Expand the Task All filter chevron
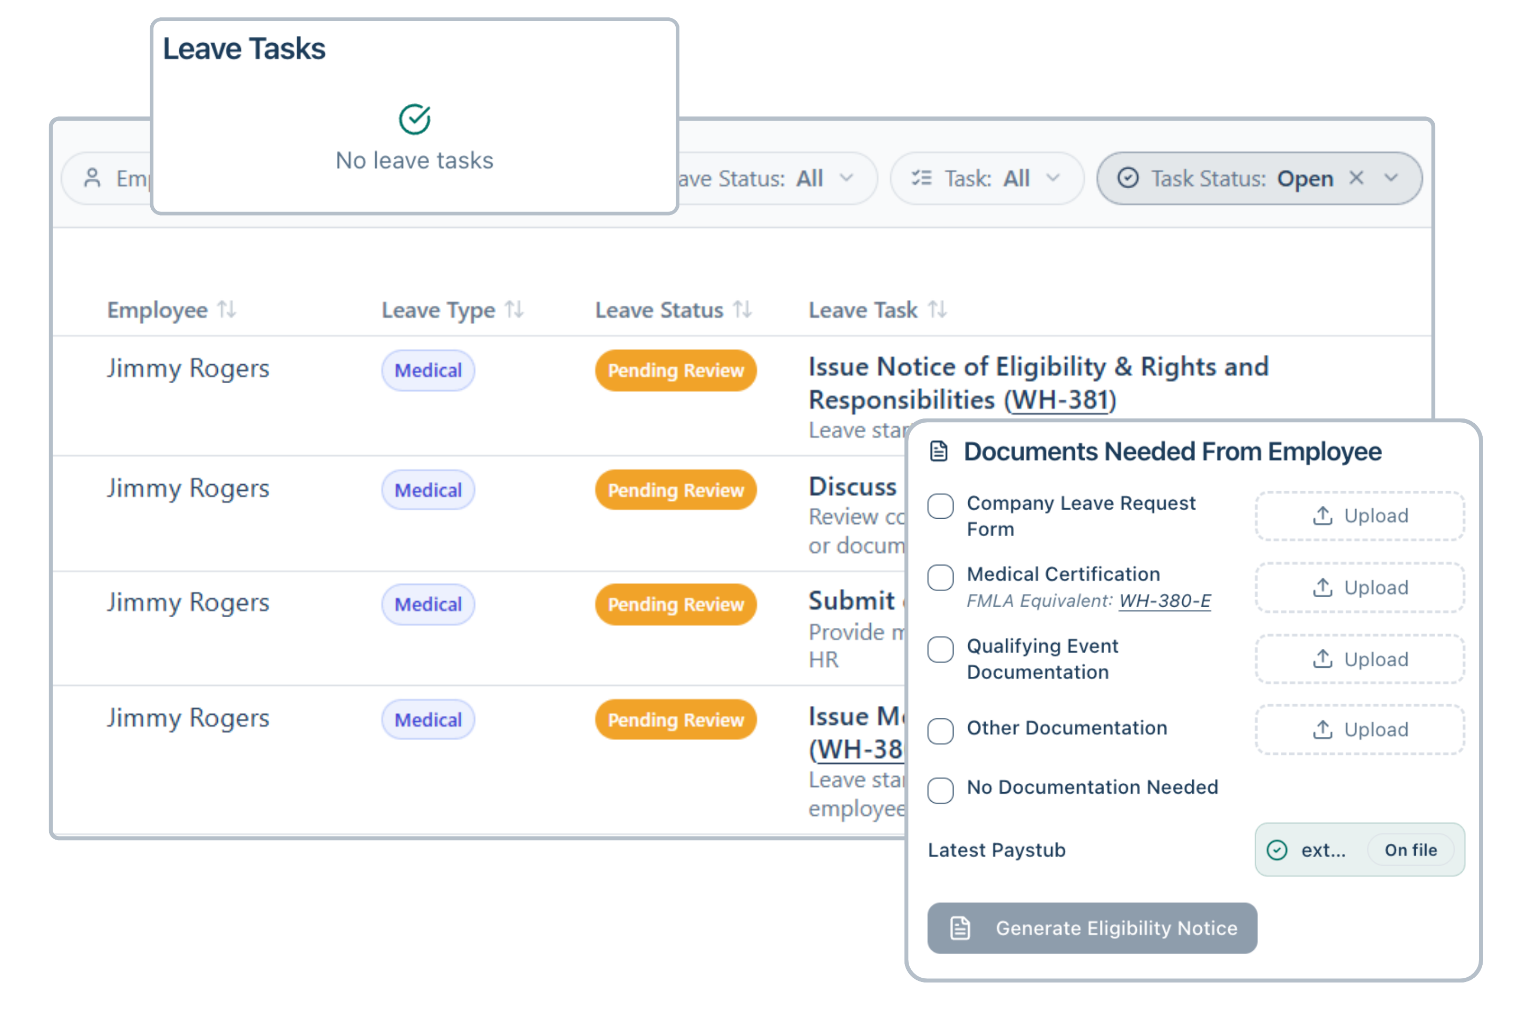Viewport: 1518px width, 1012px height. tap(1053, 178)
